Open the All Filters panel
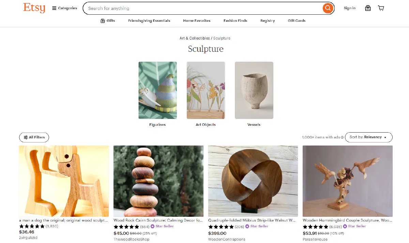This screenshot has width=409, height=243. (x=34, y=137)
